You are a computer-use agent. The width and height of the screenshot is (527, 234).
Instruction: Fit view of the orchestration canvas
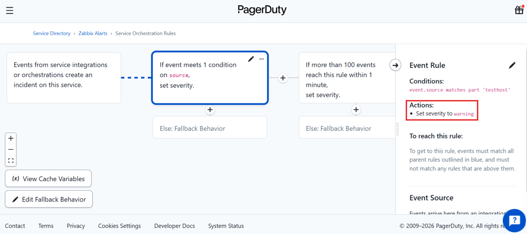point(11,161)
